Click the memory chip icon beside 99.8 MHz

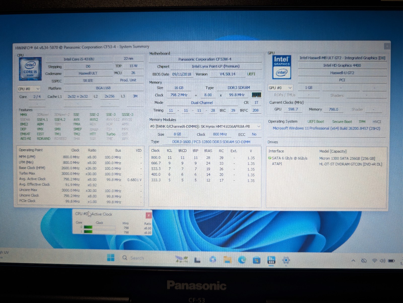[256, 95]
